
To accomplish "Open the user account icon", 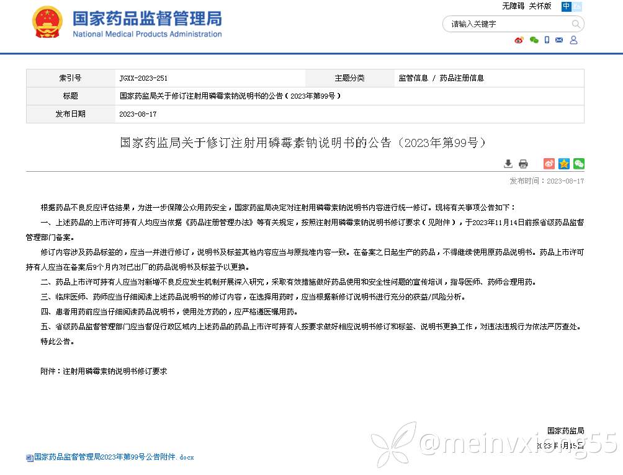I will click(x=573, y=40).
